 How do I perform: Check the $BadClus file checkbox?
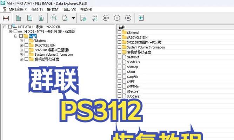[119, 62]
